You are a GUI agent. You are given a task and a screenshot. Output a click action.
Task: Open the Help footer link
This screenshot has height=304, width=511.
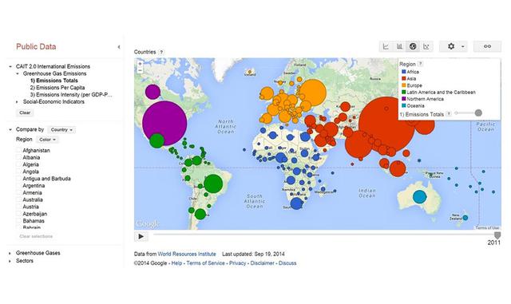click(x=176, y=263)
